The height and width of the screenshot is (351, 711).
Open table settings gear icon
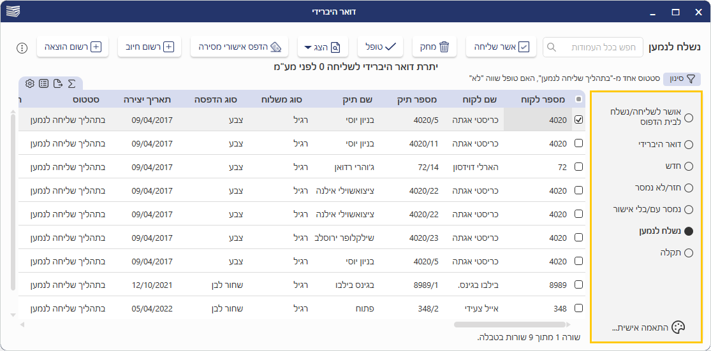coord(30,83)
